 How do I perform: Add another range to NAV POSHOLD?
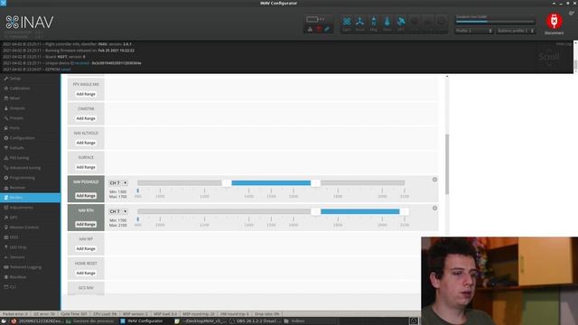pos(86,196)
